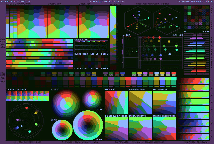The width and height of the screenshot is (214, 144).
Task: Select the brightest red dot in BRI-HUE chart
Action: pos(159,37)
